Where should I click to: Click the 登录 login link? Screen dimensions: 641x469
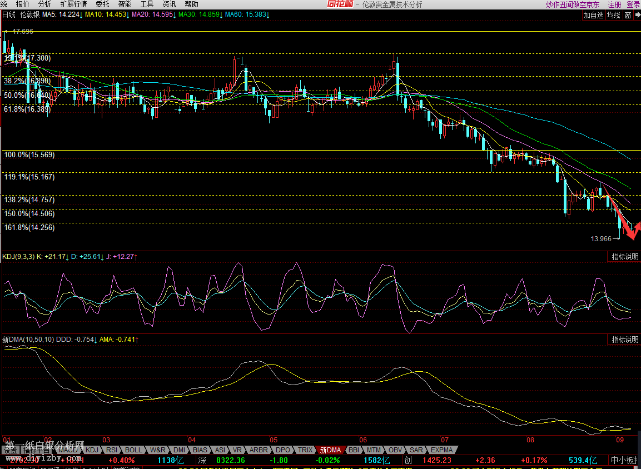(x=633, y=4)
